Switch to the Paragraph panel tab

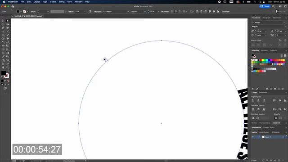(266, 18)
